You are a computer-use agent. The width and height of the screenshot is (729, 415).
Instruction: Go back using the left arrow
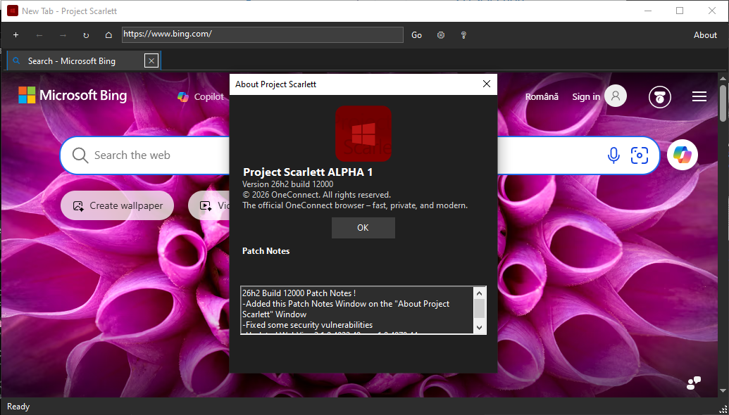[39, 35]
